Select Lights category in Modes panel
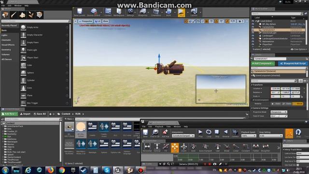This screenshot has width=309, height=174. [4, 35]
